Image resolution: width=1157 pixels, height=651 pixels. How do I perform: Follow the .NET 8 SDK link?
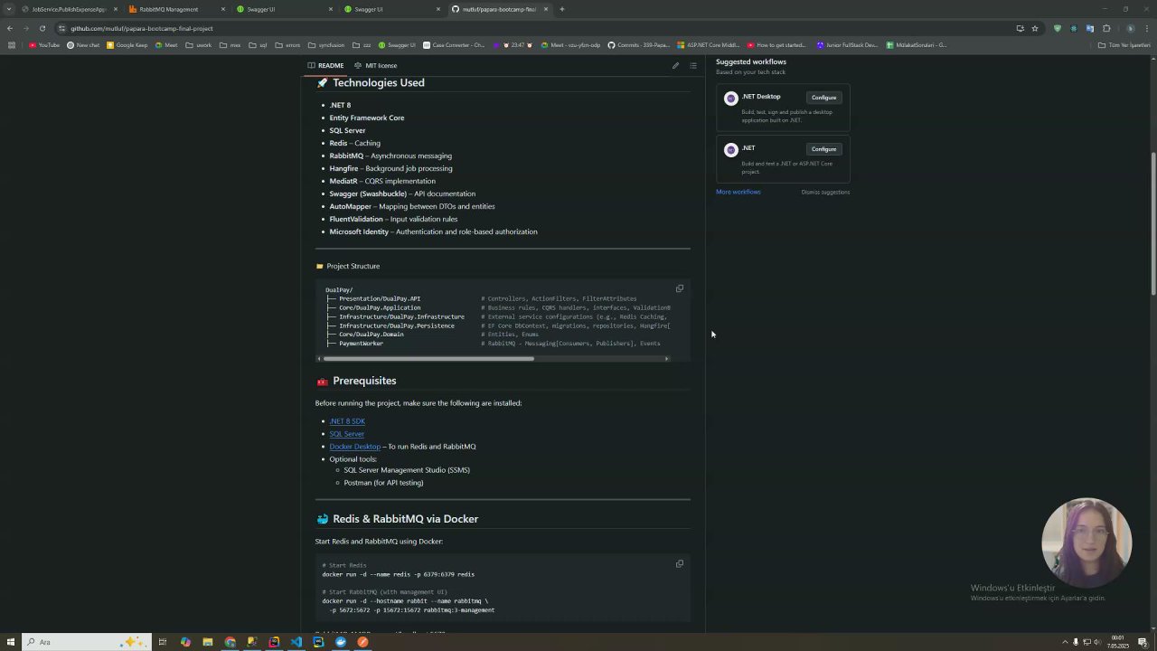347,421
